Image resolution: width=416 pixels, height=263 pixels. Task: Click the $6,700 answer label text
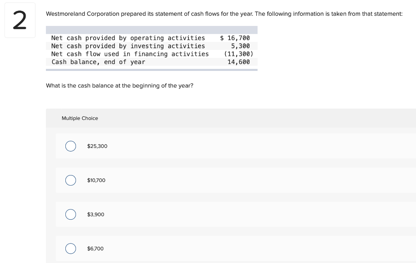coord(95,248)
